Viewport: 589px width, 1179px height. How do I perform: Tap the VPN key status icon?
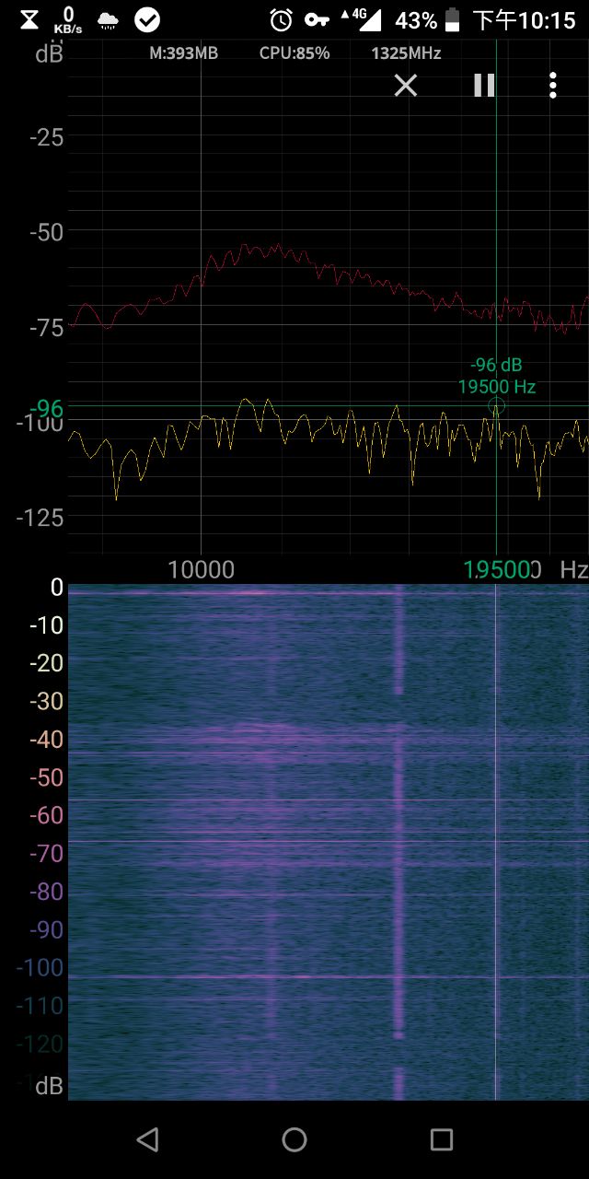click(x=318, y=19)
